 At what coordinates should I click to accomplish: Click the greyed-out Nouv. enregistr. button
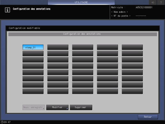coord(34,107)
